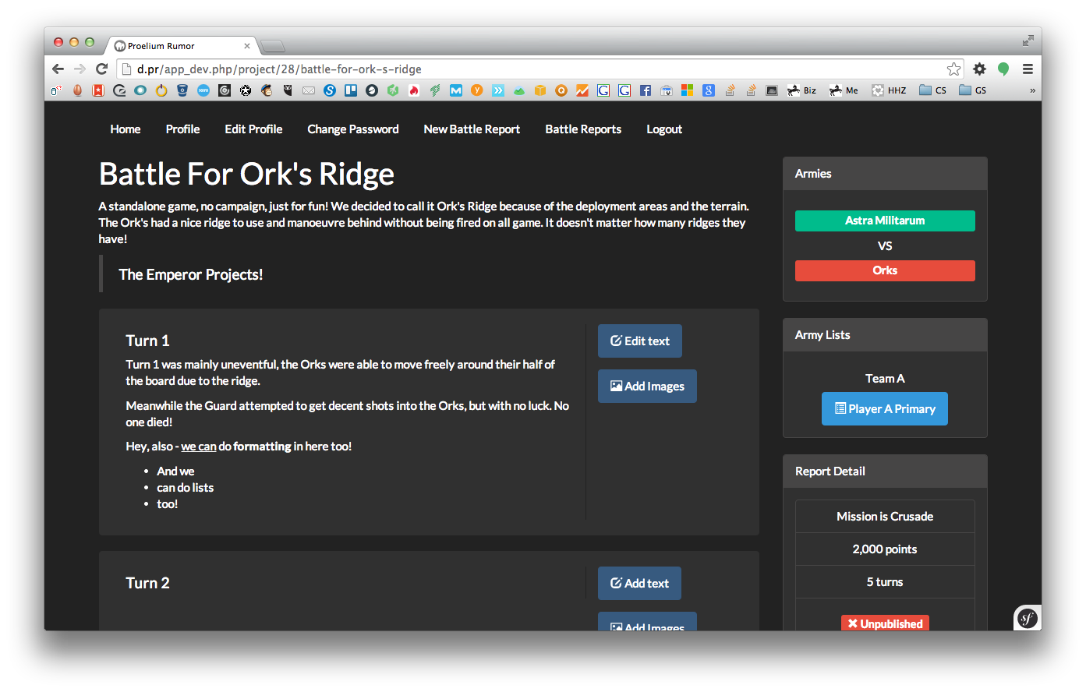Open the HHZ bookmark
This screenshot has width=1086, height=692.
tap(889, 90)
